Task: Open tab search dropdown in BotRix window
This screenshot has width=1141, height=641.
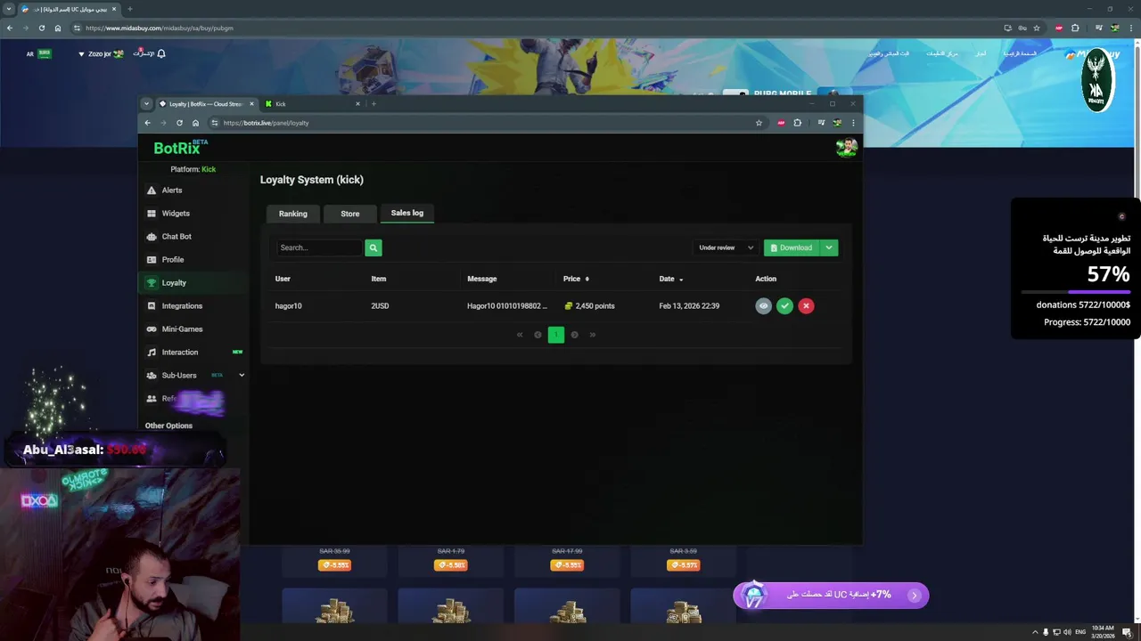Action: point(146,104)
